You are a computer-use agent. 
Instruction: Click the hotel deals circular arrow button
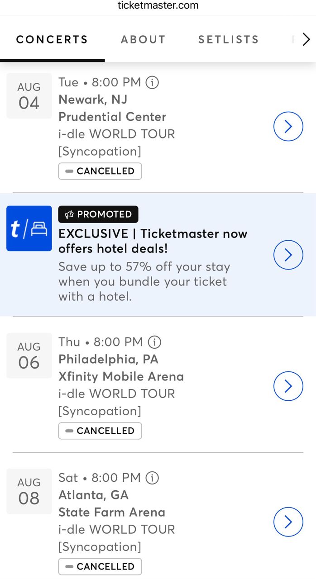click(288, 255)
